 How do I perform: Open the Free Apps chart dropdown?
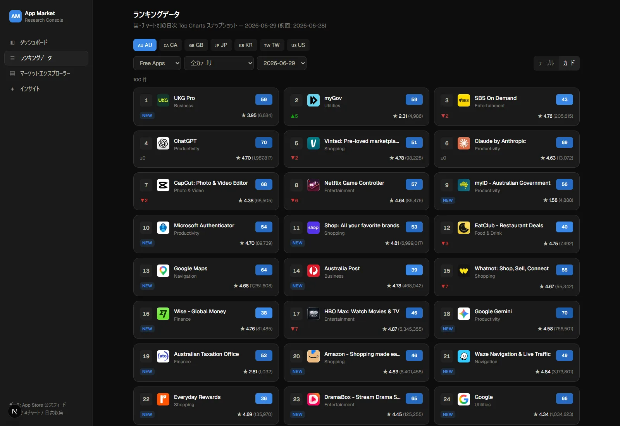(x=157, y=63)
